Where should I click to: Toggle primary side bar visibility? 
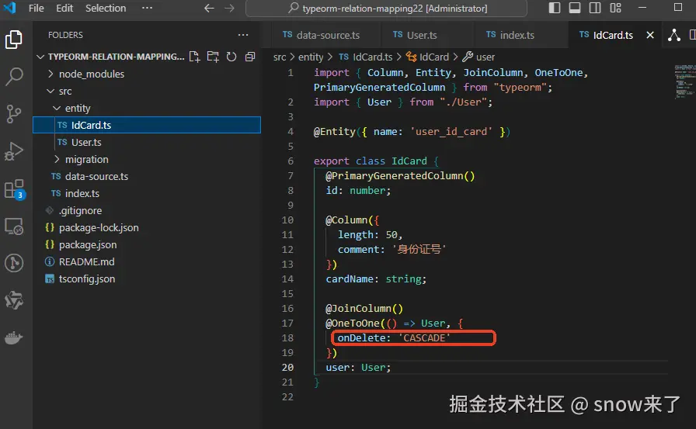click(x=555, y=8)
